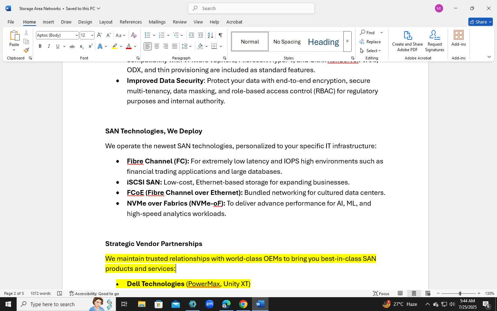Toggle Justify paragraph alignment
Viewport: 497px width, 311px height.
pos(175,46)
